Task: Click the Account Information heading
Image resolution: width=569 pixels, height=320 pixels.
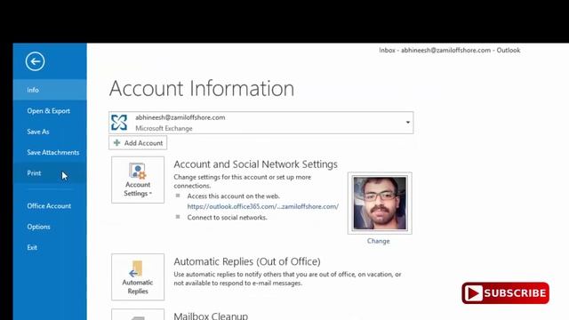Action: tap(202, 88)
